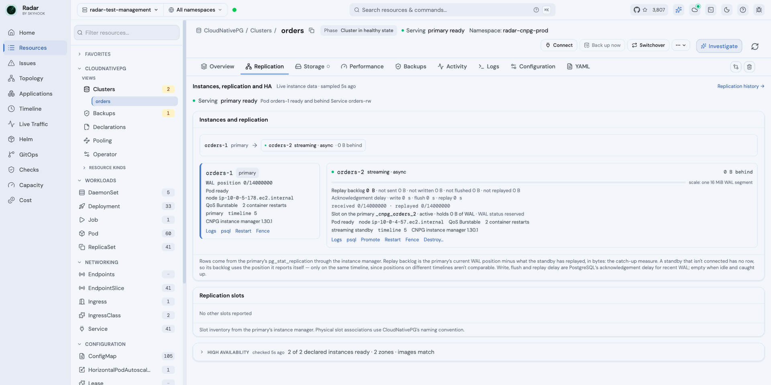This screenshot has height=385, width=771.
Task: Focus the Filter resources input
Action: (126, 33)
